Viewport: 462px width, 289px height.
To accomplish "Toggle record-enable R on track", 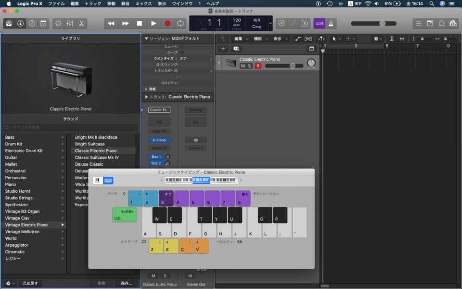I will (x=258, y=66).
